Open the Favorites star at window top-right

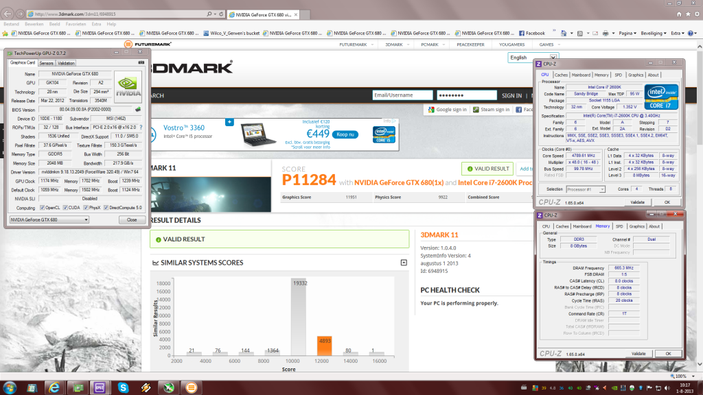point(688,14)
